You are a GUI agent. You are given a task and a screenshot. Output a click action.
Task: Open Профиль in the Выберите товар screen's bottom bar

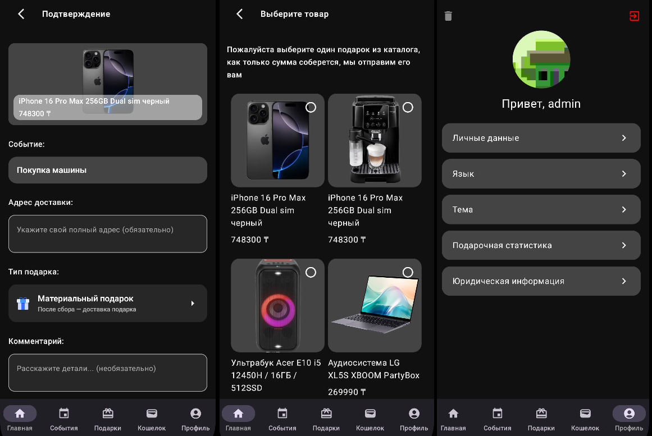tap(414, 419)
